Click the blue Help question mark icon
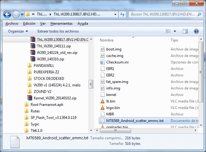The width and height of the screenshot is (206, 152). pyautogui.click(x=196, y=31)
